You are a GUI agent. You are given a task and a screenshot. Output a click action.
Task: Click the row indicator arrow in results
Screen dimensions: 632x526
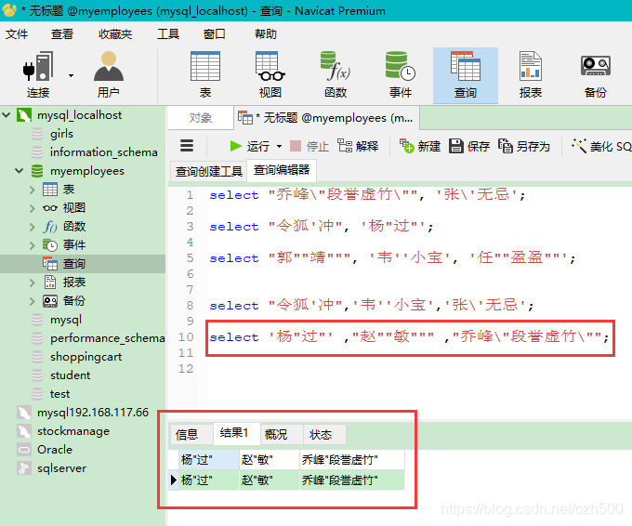173,480
